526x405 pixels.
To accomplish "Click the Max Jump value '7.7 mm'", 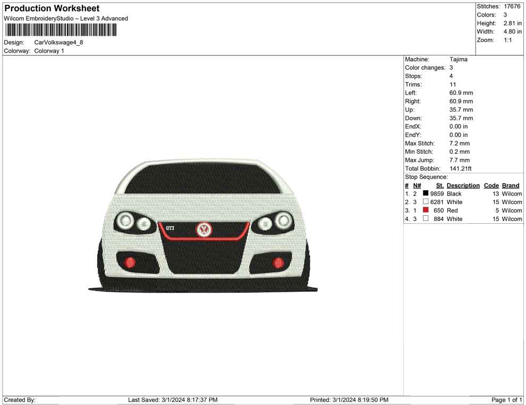I will point(460,160).
